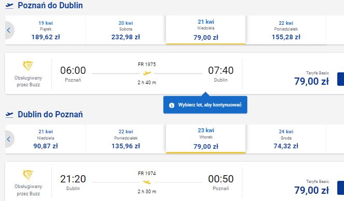The height and width of the screenshot is (201, 344).
Task: Show earlier return dates with the left chevron
Action: (x=9, y=139)
